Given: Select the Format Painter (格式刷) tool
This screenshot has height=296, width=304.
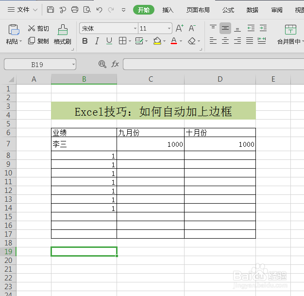Looking at the screenshot, I should click(63, 35).
